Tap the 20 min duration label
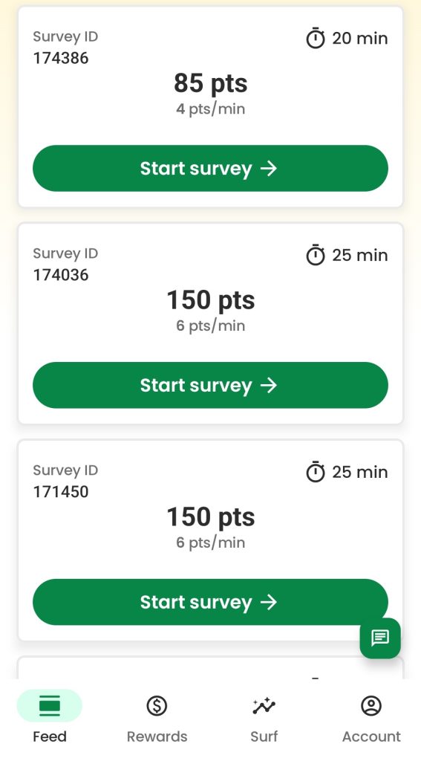Viewport: 421px width, 761px height. (x=359, y=39)
